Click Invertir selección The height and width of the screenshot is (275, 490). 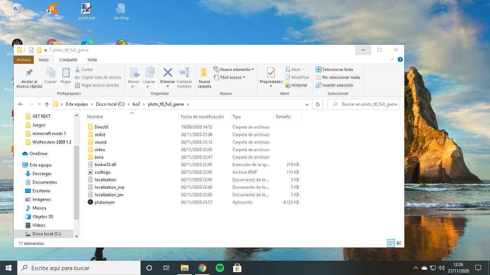pyautogui.click(x=334, y=85)
